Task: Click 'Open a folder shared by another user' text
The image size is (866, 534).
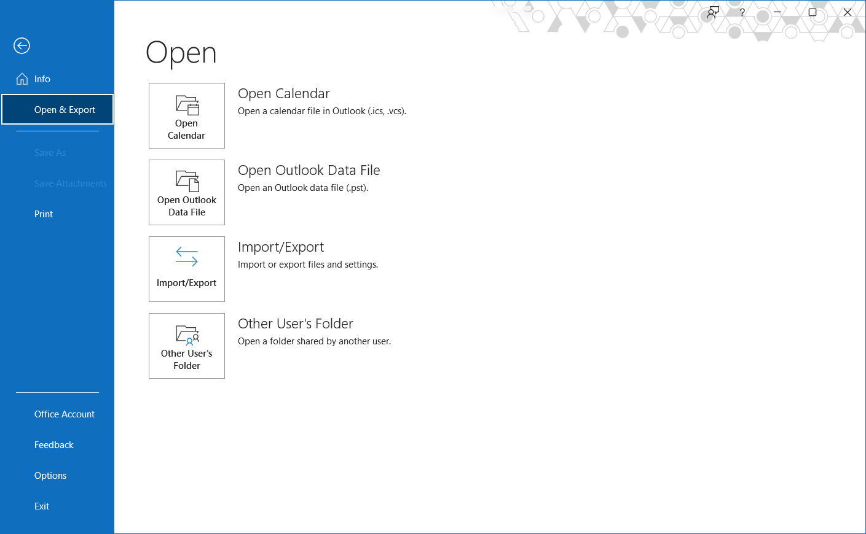Action: pyautogui.click(x=314, y=341)
